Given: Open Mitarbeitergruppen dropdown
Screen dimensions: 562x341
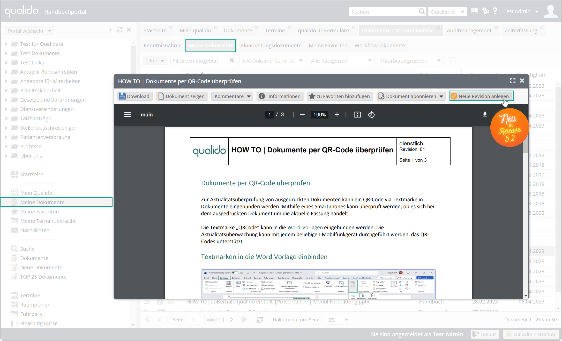Looking at the screenshot, I should pos(410,61).
